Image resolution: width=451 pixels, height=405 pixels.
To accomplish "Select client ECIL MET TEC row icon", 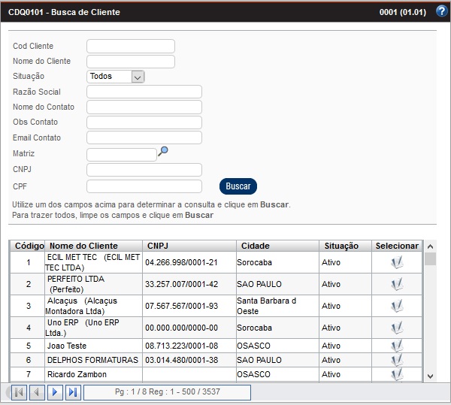I will tap(397, 262).
